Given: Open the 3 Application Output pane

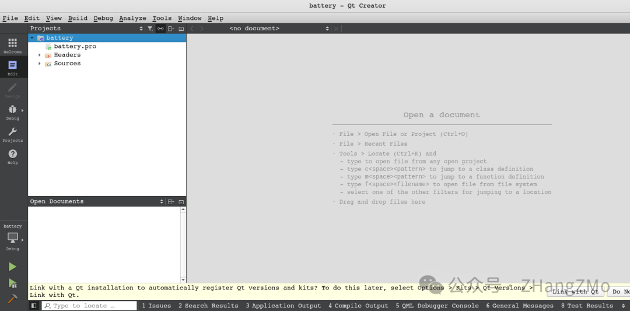Looking at the screenshot, I should click(x=283, y=306).
